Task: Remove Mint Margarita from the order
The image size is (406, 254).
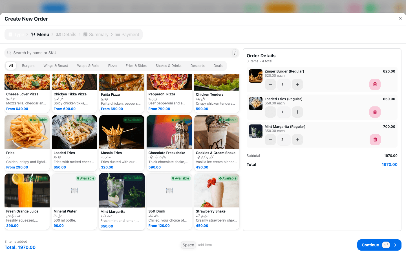Action: tap(375, 140)
